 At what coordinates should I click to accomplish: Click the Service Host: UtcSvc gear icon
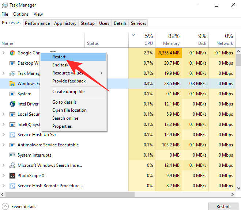[x=12, y=135]
